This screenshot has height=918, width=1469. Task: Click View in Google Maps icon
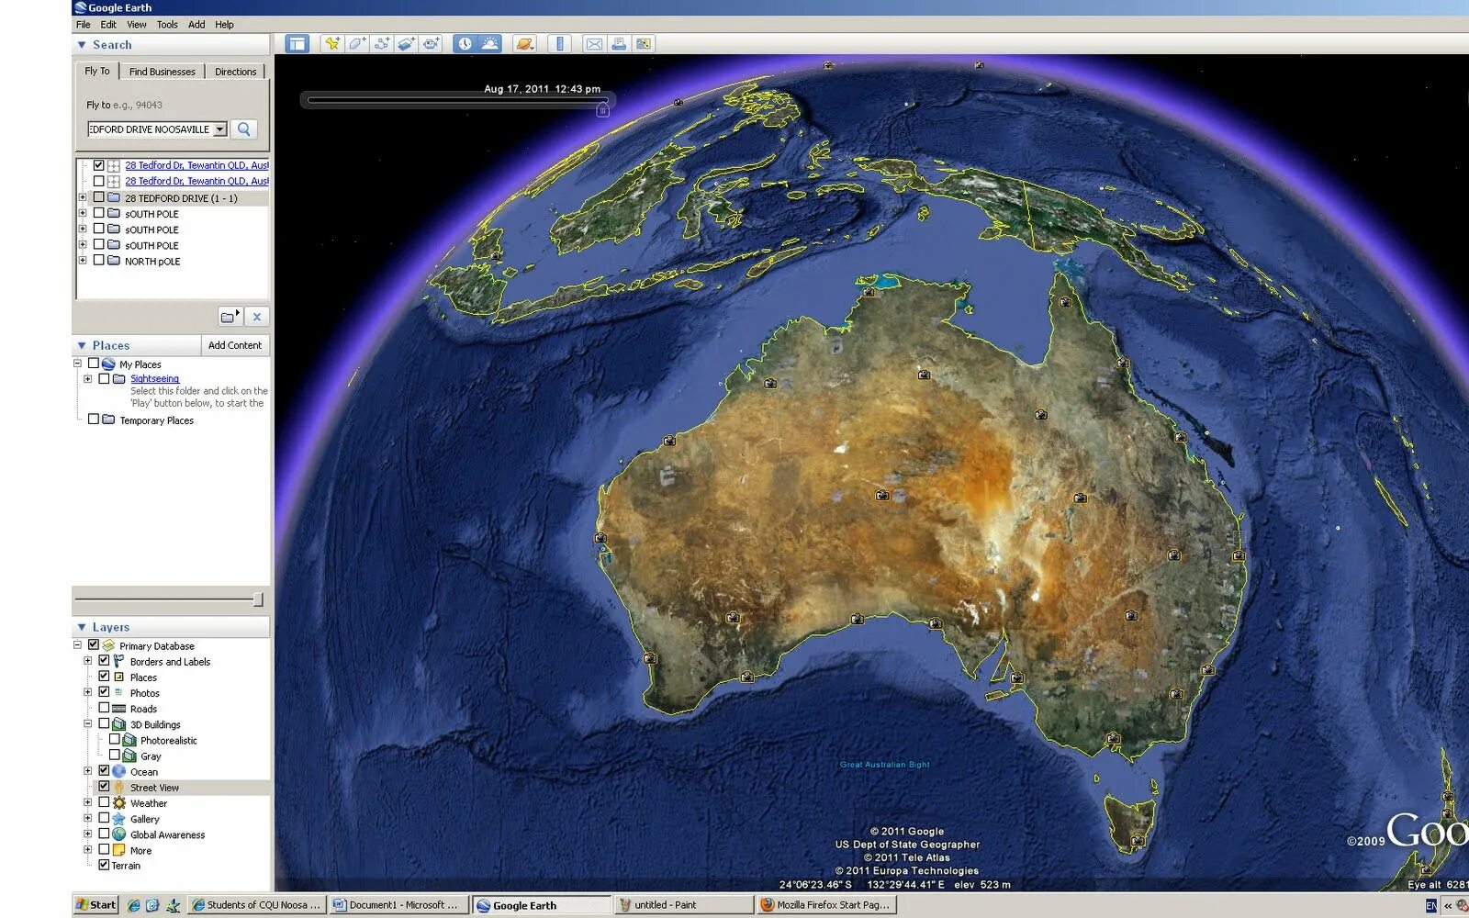pyautogui.click(x=644, y=44)
